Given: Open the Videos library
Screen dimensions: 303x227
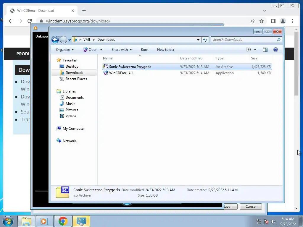Looking at the screenshot, I should click(x=71, y=116).
